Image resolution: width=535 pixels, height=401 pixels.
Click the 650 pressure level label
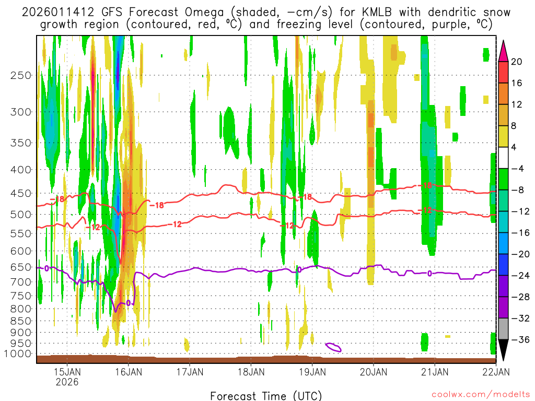pyautogui.click(x=21, y=267)
